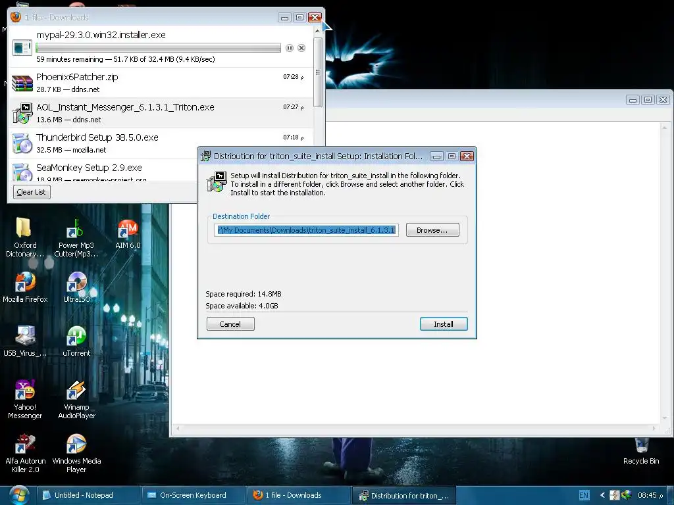Click Notepad vertical scroll down arrow
This screenshot has width=674, height=505.
click(x=665, y=418)
